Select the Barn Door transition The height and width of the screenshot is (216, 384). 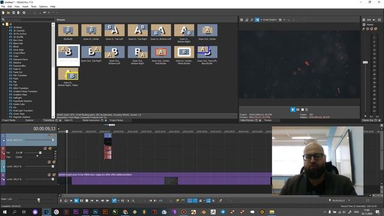pyautogui.click(x=17, y=40)
